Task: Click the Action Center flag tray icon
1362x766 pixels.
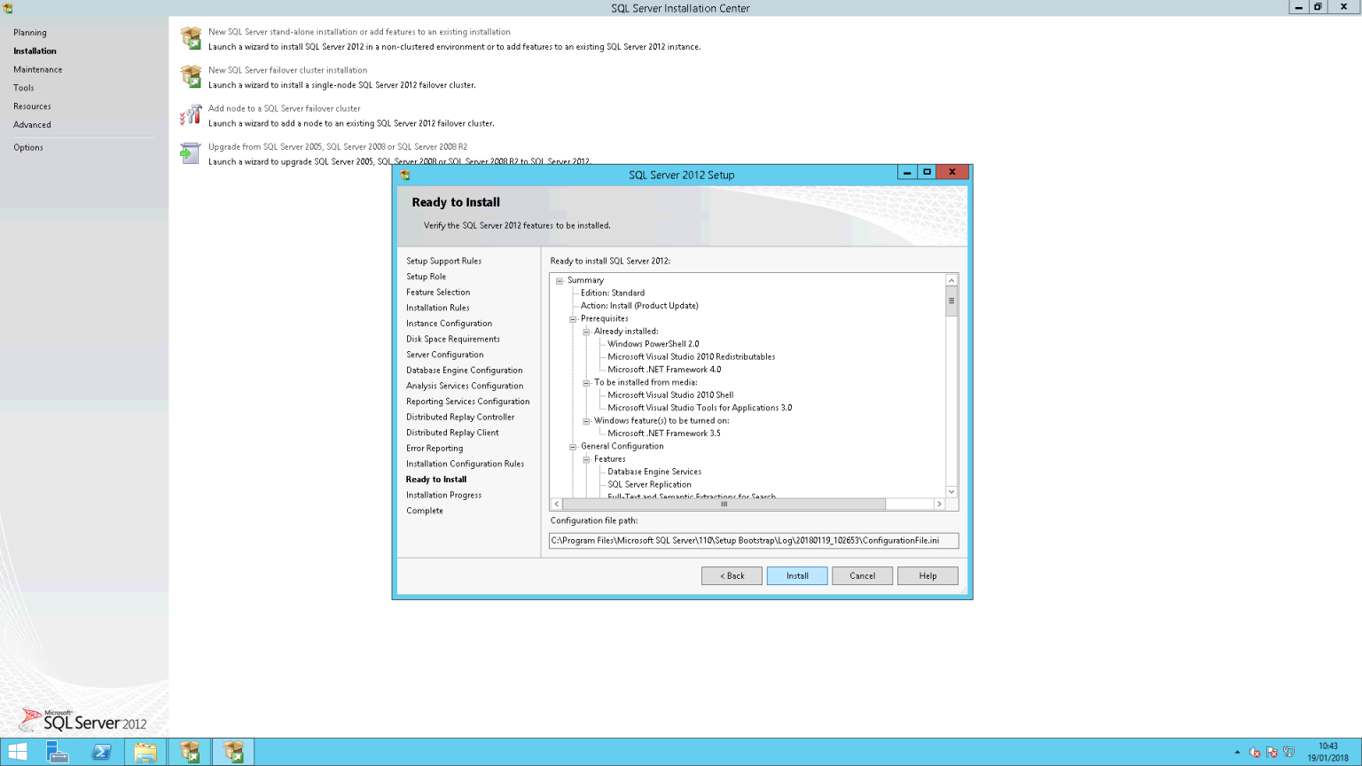Action: pyautogui.click(x=1272, y=753)
